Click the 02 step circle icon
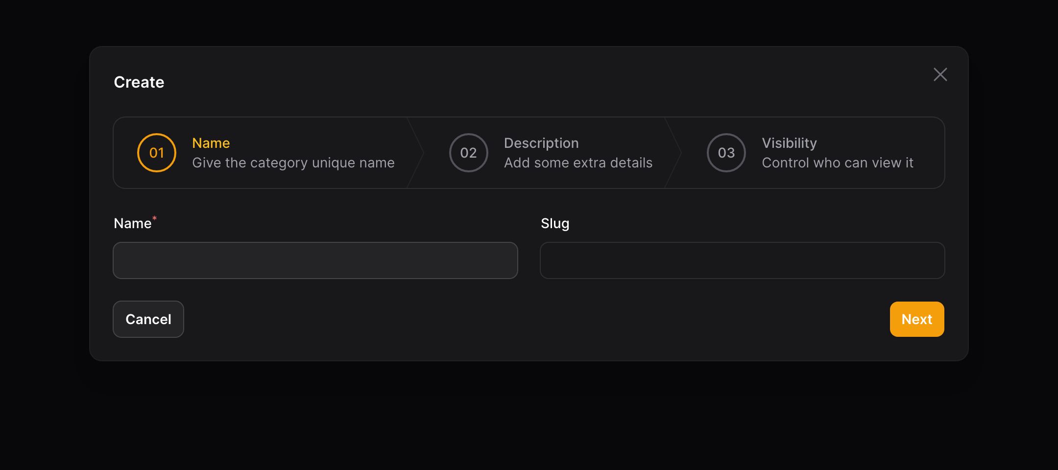Viewport: 1058px width, 470px height. coord(469,153)
